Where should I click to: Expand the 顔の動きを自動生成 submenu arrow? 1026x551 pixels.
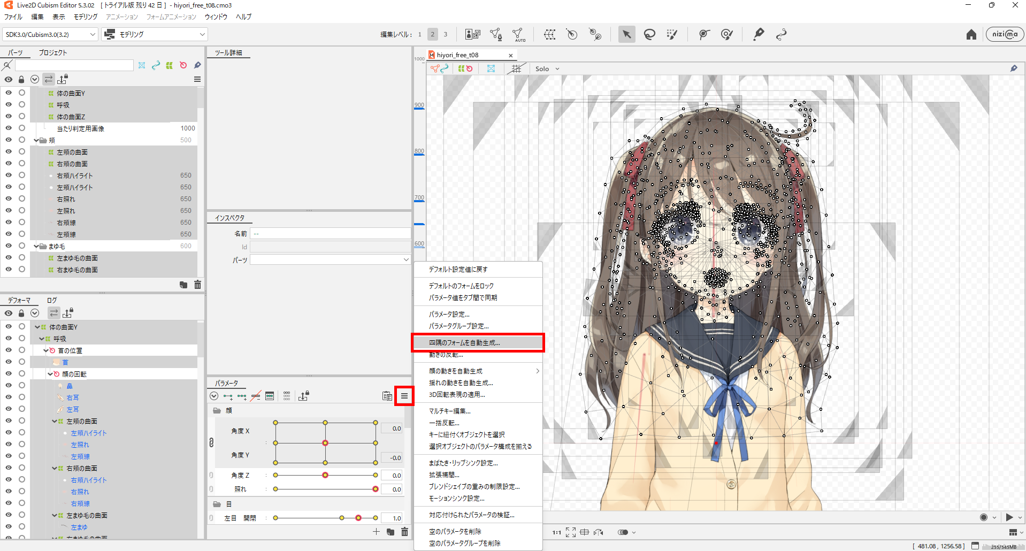point(537,371)
